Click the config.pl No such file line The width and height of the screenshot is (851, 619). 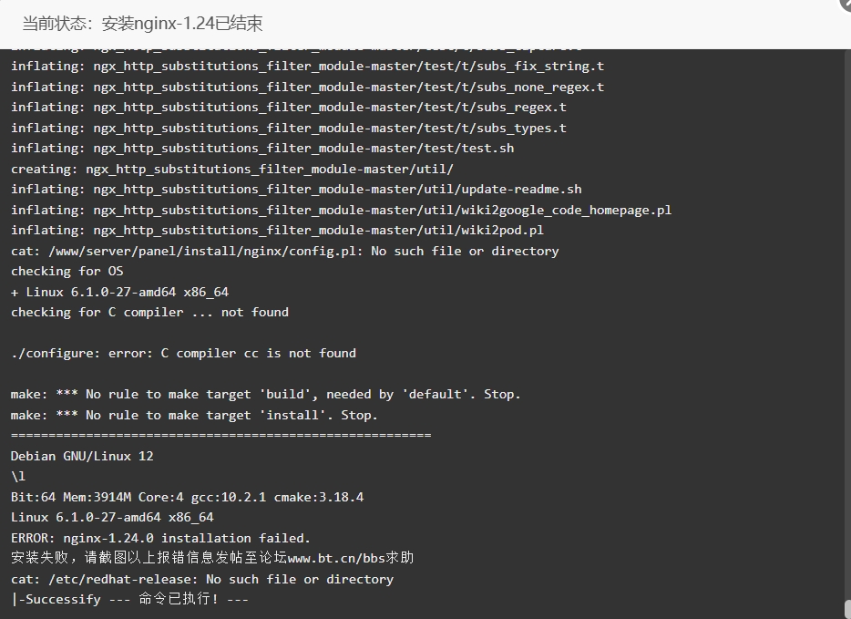click(285, 251)
